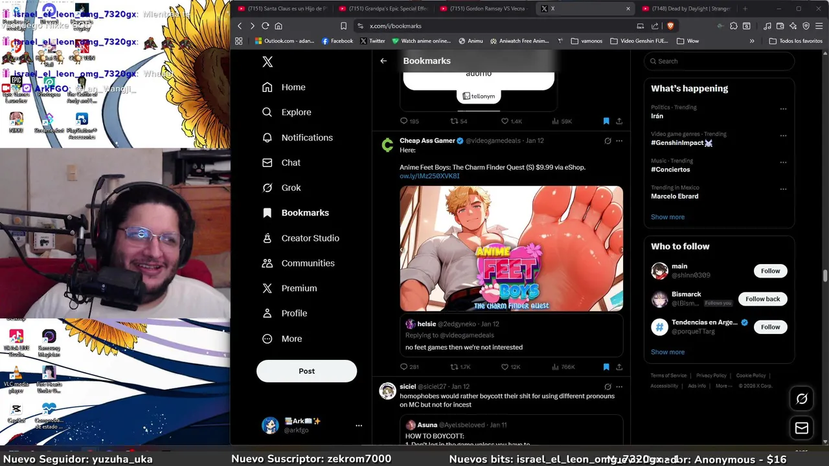
Task: Click Show more under What's happening
Action: point(667,217)
